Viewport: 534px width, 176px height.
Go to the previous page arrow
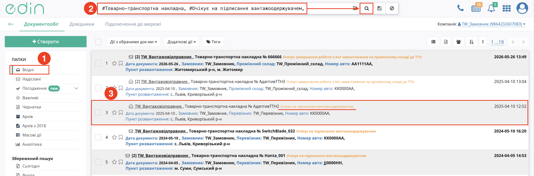(513, 42)
